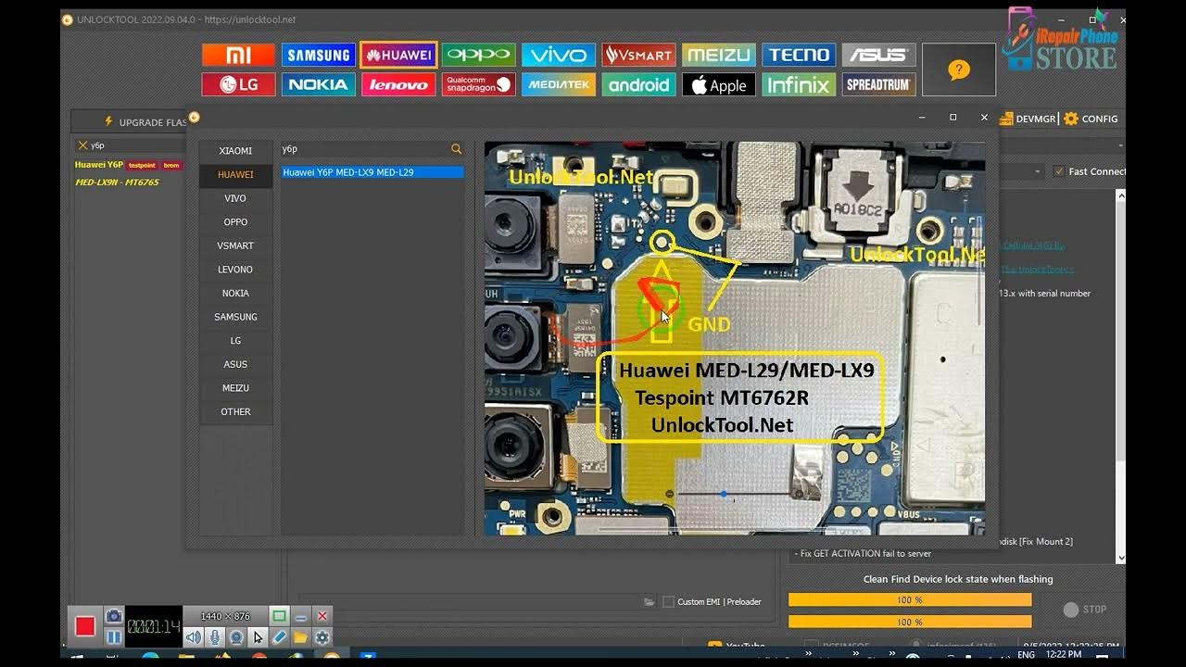Image resolution: width=1186 pixels, height=667 pixels.
Task: Click the STOP button
Action: 1084,610
